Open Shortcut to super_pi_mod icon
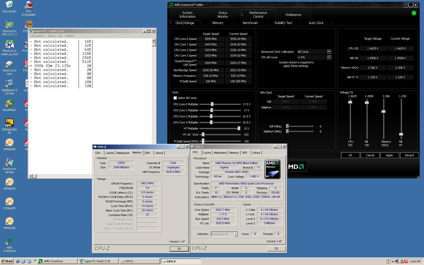Viewport: 424px width, 265px height. 9,48
